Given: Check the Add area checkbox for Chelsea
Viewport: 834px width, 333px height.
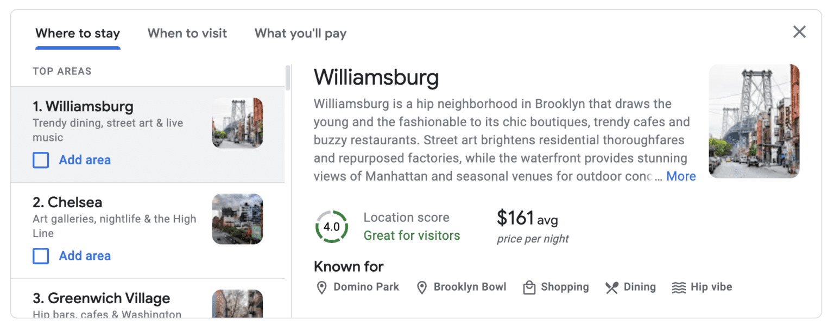Looking at the screenshot, I should 41,255.
